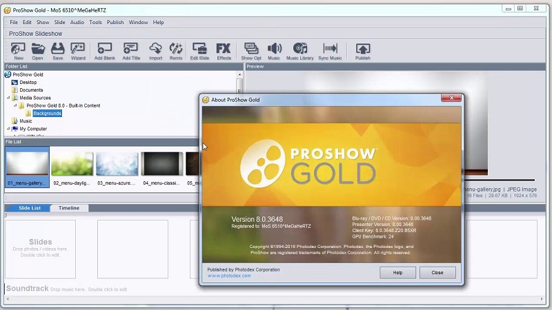Image resolution: width=552 pixels, height=310 pixels.
Task: Click the Preview panel header
Action: (395, 66)
